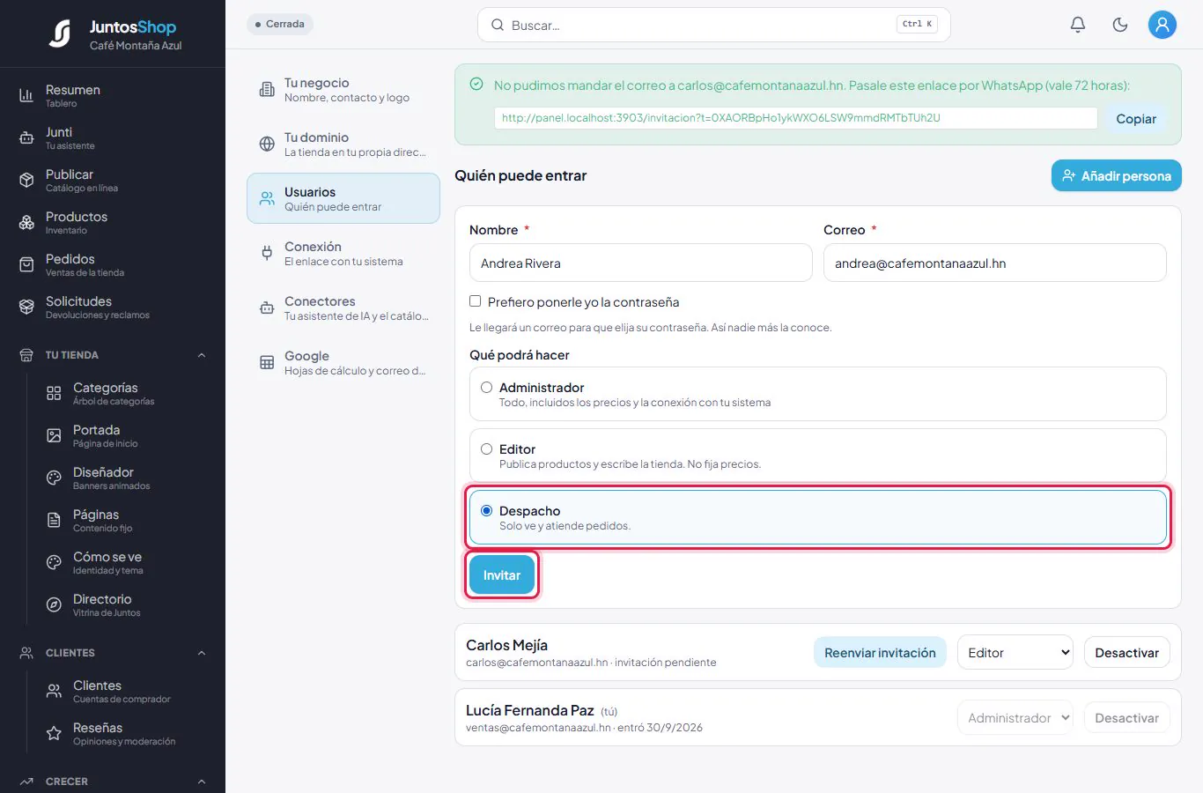
Task: Open the Tu negocio settings tab
Action: (343, 89)
